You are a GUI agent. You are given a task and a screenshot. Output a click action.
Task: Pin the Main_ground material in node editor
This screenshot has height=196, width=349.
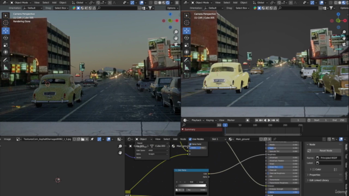pyautogui.click(x=275, y=139)
